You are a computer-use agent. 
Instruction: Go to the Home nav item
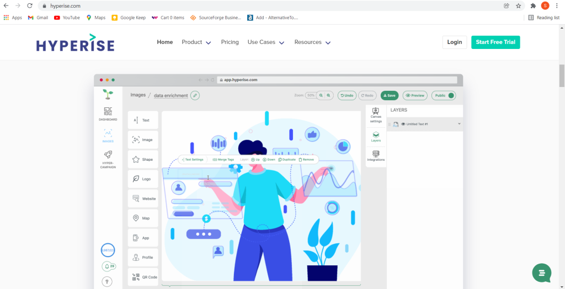click(165, 42)
